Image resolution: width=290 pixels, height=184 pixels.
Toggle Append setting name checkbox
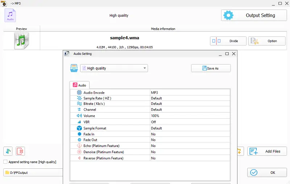tap(5, 162)
